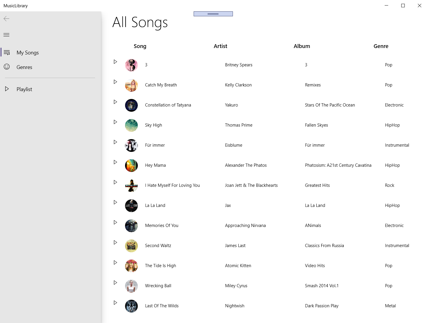428x323 pixels.
Task: Play the song 3 by Britney Spears
Action: pos(115,61)
